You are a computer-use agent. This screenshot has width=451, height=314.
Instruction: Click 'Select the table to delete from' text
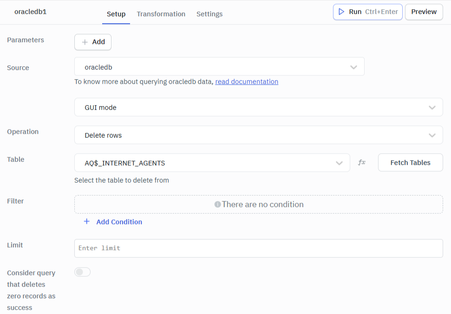click(122, 180)
